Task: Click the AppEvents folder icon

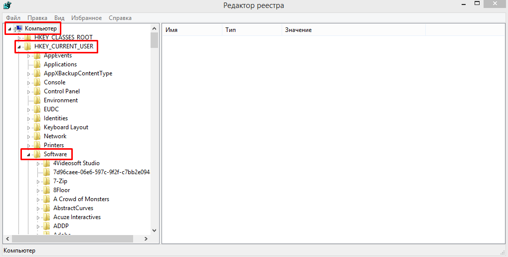Action: [x=37, y=55]
